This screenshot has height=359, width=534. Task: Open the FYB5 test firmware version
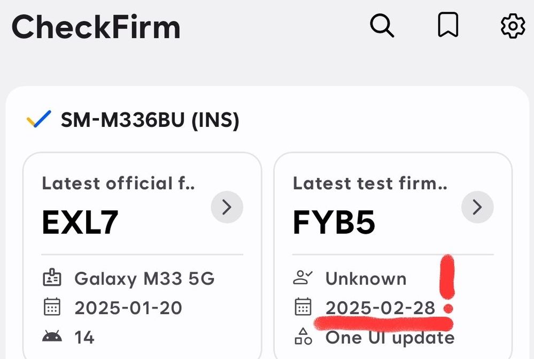coord(334,222)
